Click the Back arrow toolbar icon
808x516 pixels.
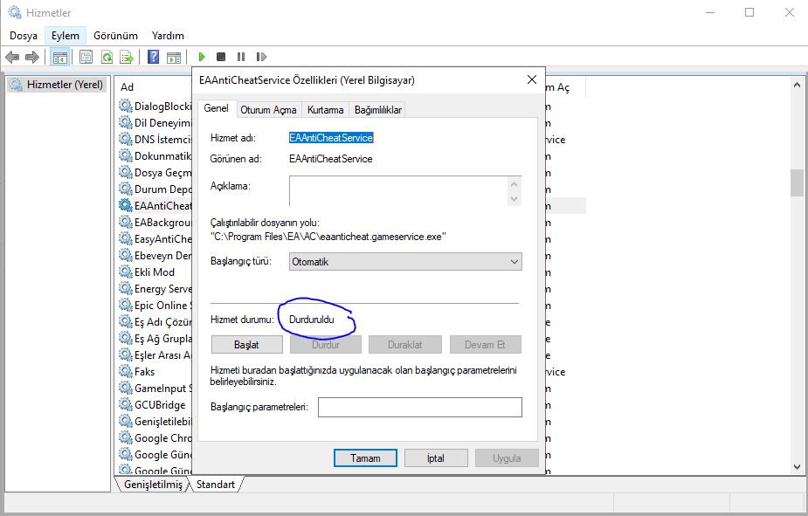click(12, 57)
